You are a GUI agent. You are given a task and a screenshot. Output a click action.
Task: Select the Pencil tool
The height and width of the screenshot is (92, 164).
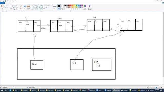(21, 6)
